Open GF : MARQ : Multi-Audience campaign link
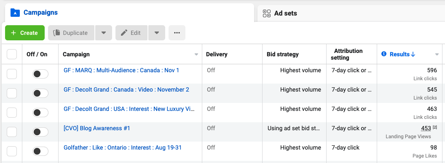 click(121, 70)
